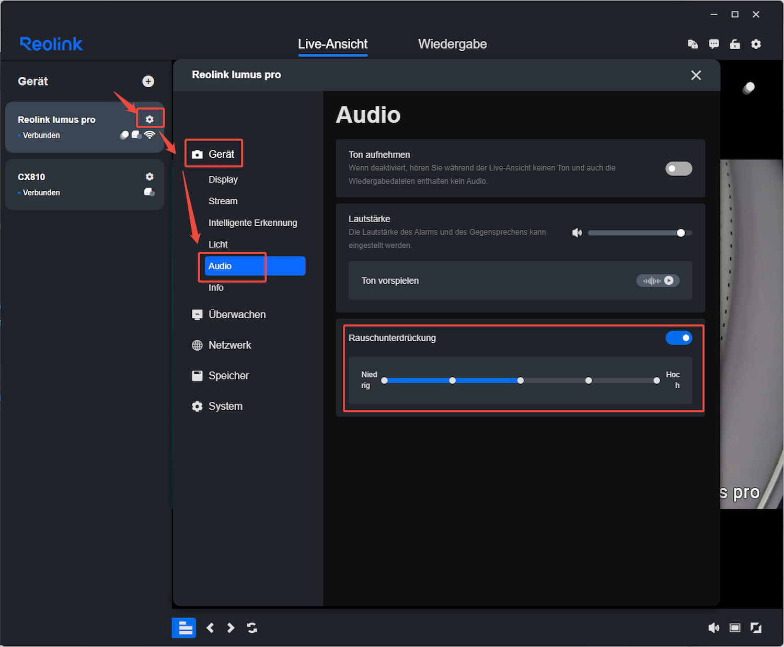Expand the System section

pos(225,406)
